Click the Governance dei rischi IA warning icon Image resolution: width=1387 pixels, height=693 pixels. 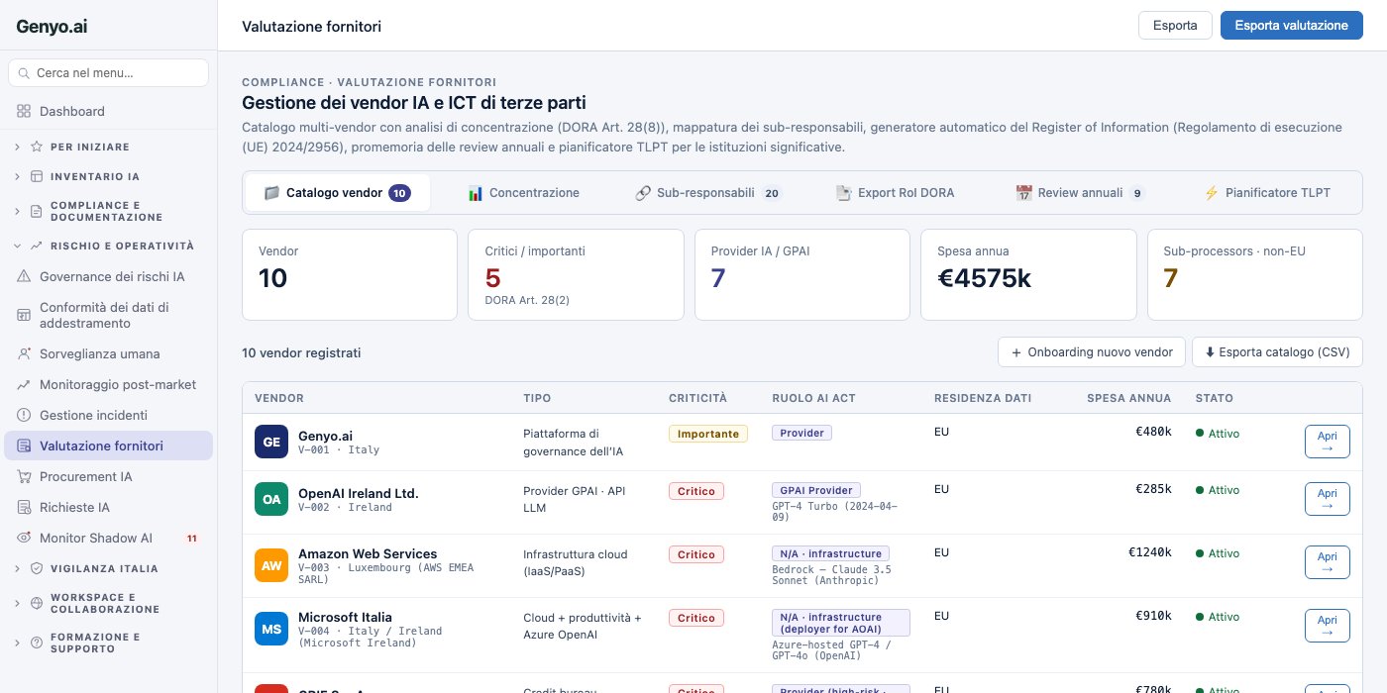coord(24,276)
